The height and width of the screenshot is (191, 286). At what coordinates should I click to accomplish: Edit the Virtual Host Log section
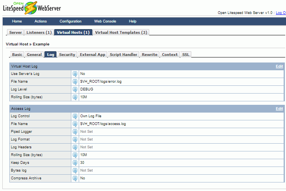click(279, 66)
